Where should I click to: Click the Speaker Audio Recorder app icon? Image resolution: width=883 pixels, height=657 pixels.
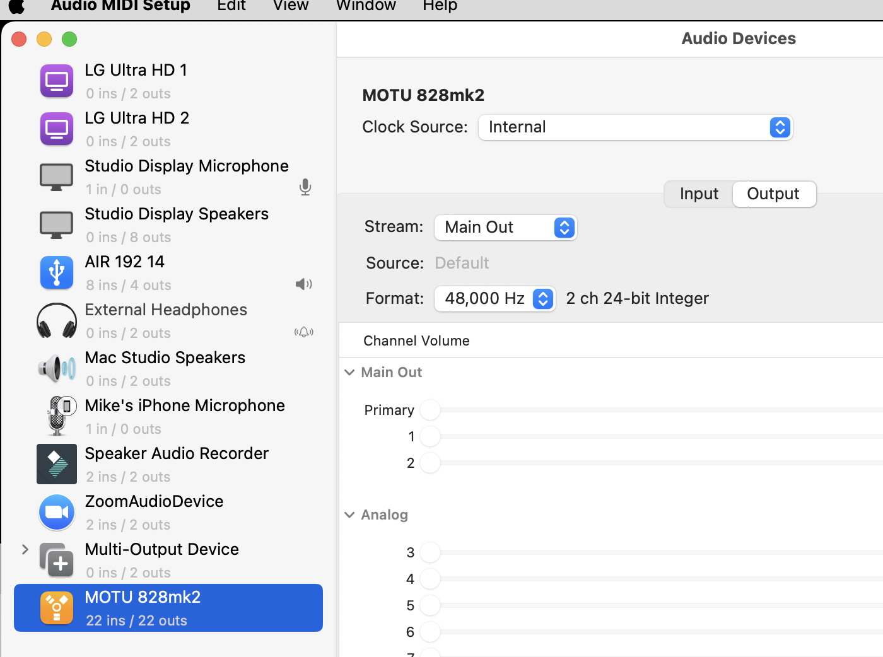57,464
